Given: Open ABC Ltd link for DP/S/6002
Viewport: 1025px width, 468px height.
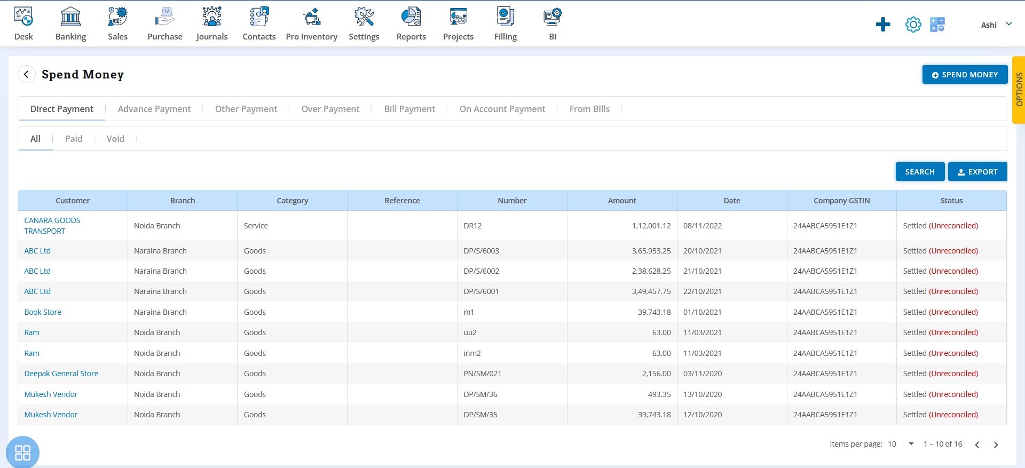Looking at the screenshot, I should coord(37,271).
